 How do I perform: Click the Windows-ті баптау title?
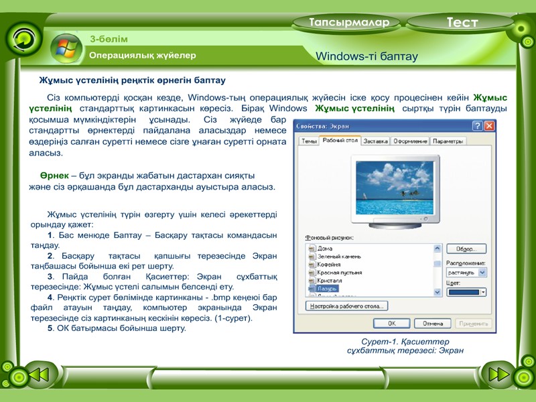tap(366, 56)
